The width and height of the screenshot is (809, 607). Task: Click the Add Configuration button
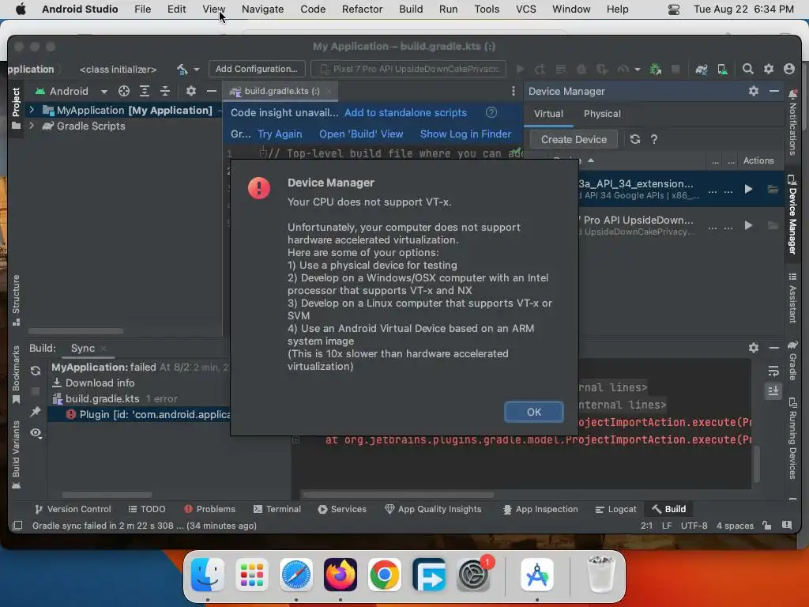[257, 69]
